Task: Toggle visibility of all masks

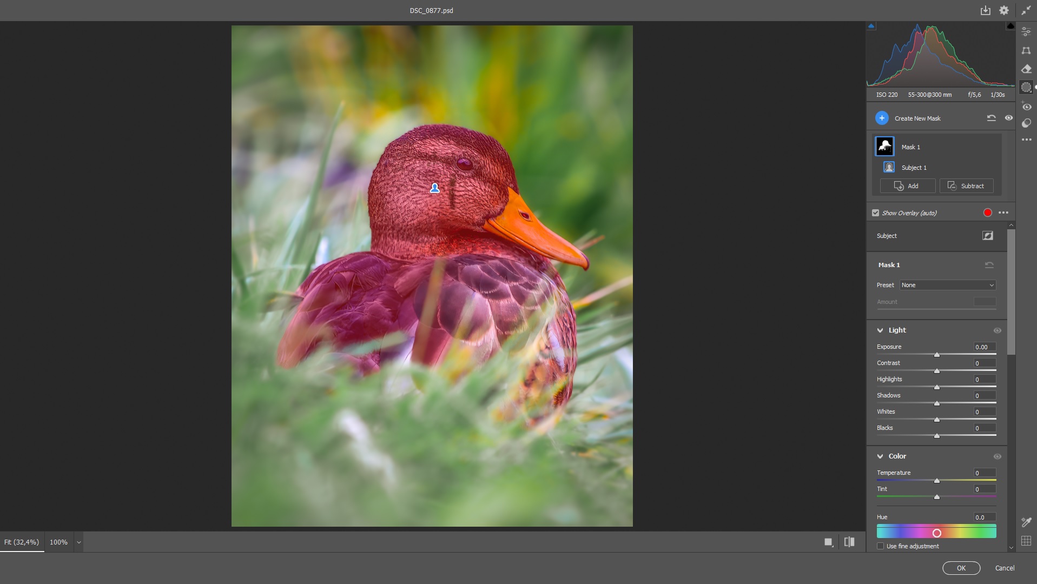Action: tap(1008, 118)
